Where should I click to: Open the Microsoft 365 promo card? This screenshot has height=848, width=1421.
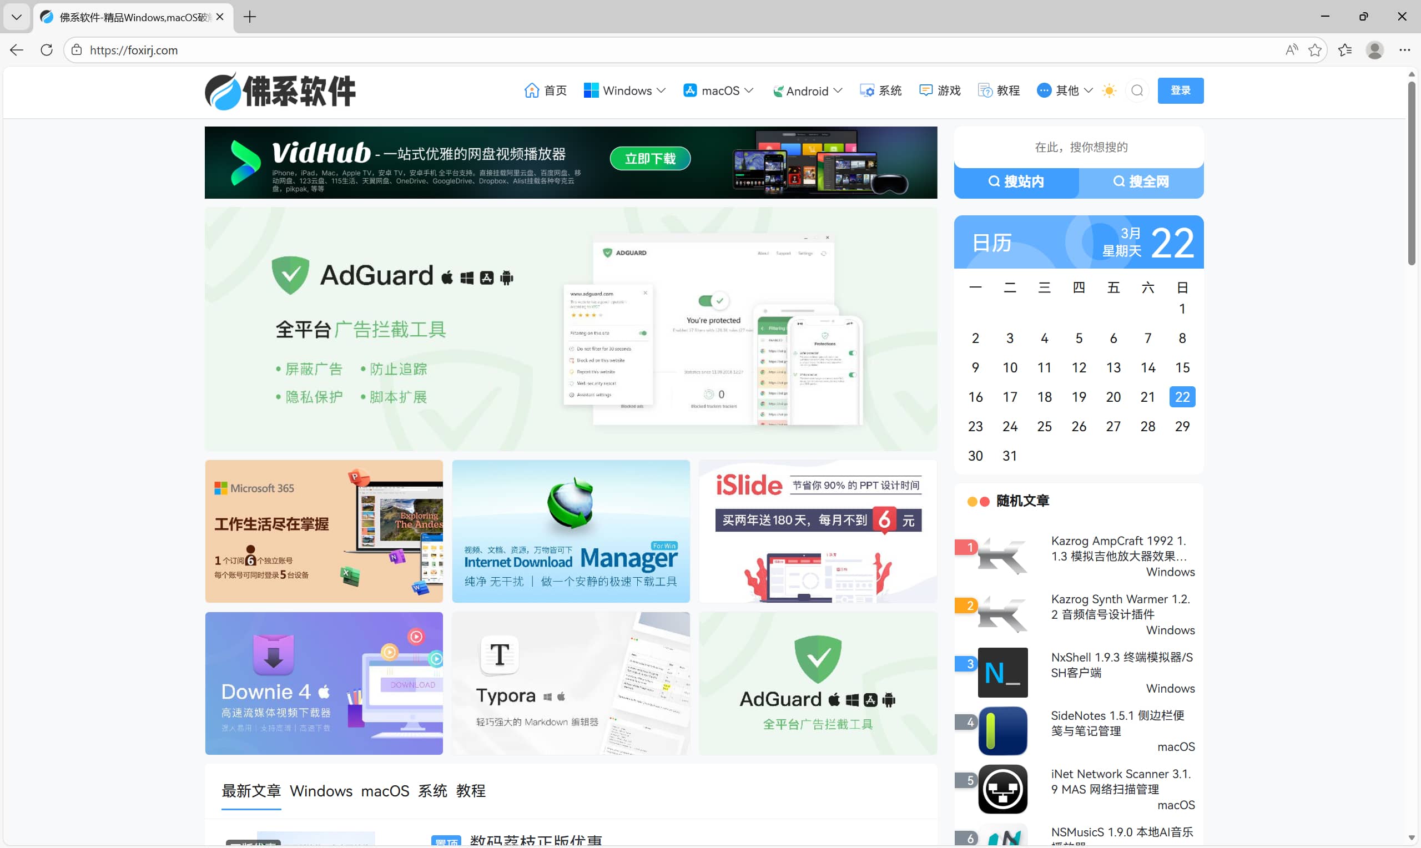[x=324, y=531]
